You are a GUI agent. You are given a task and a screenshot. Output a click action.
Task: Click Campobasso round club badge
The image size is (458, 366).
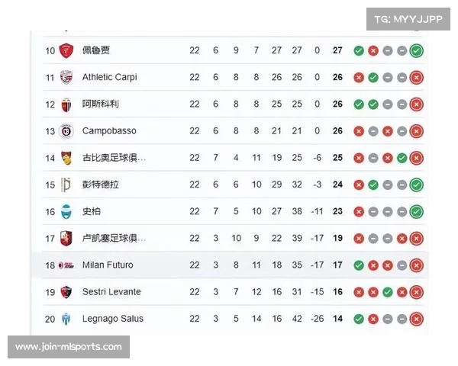pyautogui.click(x=66, y=131)
